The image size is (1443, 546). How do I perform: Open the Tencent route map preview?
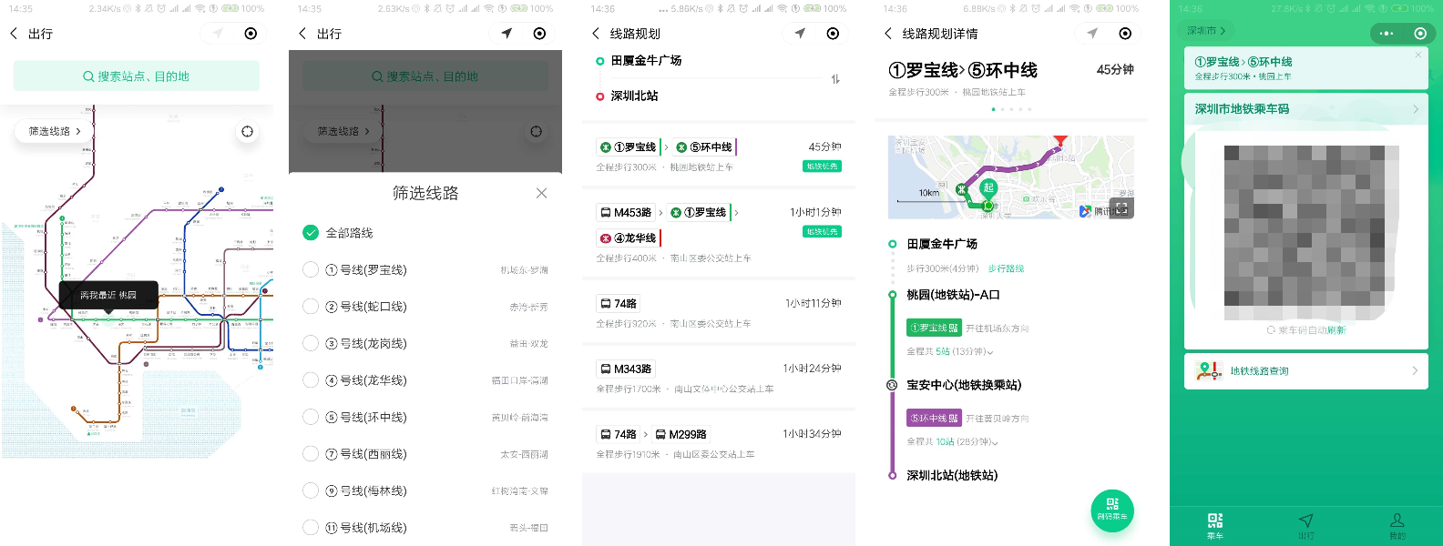click(x=1011, y=177)
